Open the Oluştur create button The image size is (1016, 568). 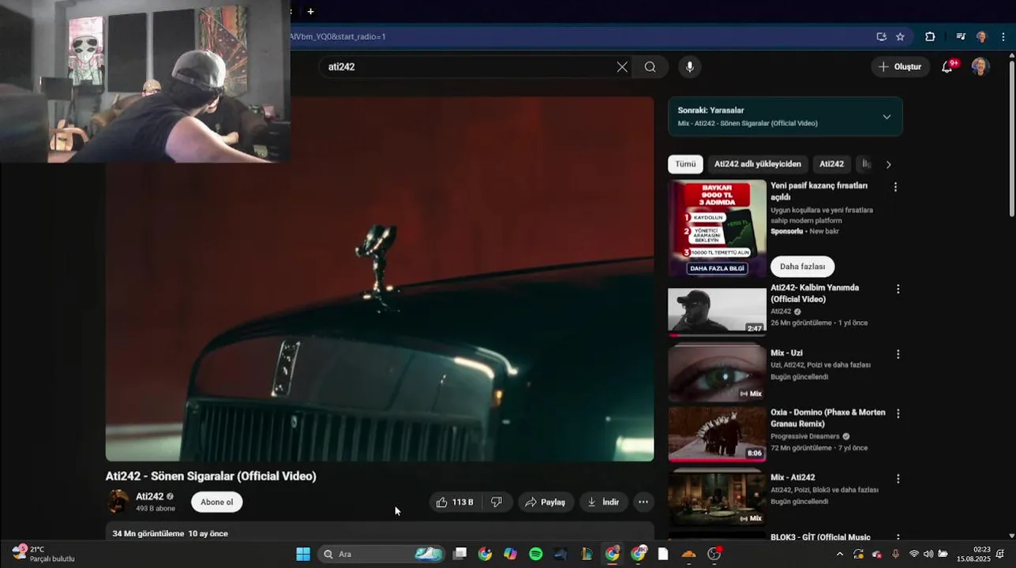tap(901, 67)
